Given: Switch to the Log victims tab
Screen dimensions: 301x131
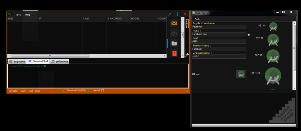Looking at the screenshot, I should click(x=17, y=62).
